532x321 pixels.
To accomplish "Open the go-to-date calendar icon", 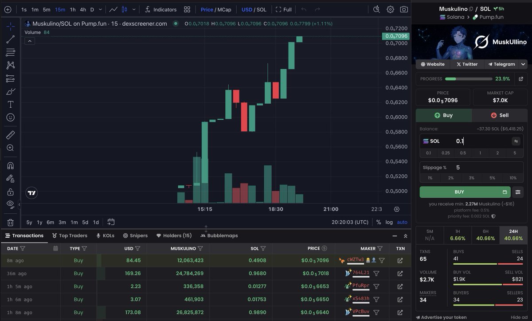I will [x=111, y=222].
